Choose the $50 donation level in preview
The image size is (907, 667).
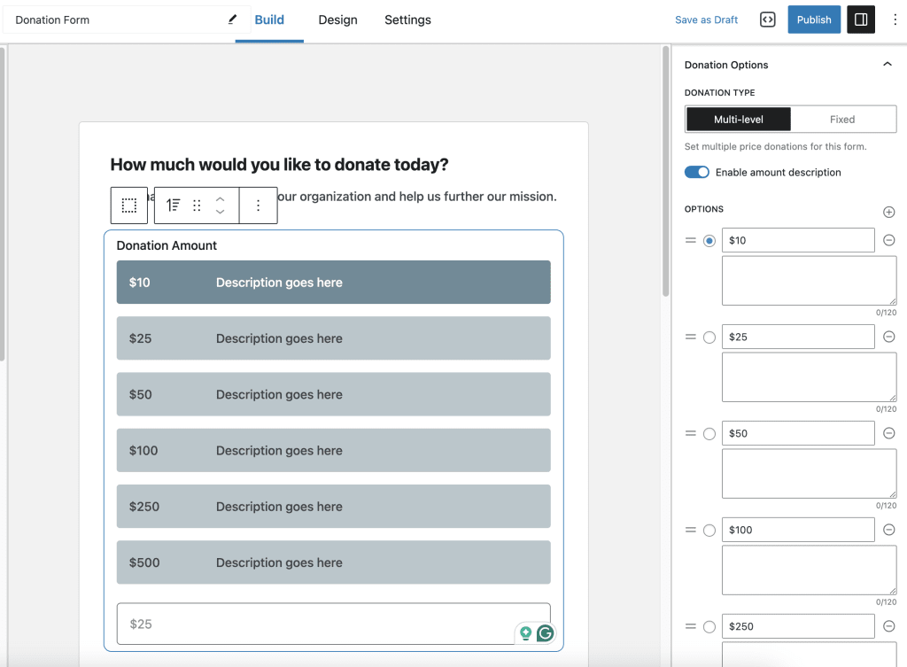coord(334,394)
